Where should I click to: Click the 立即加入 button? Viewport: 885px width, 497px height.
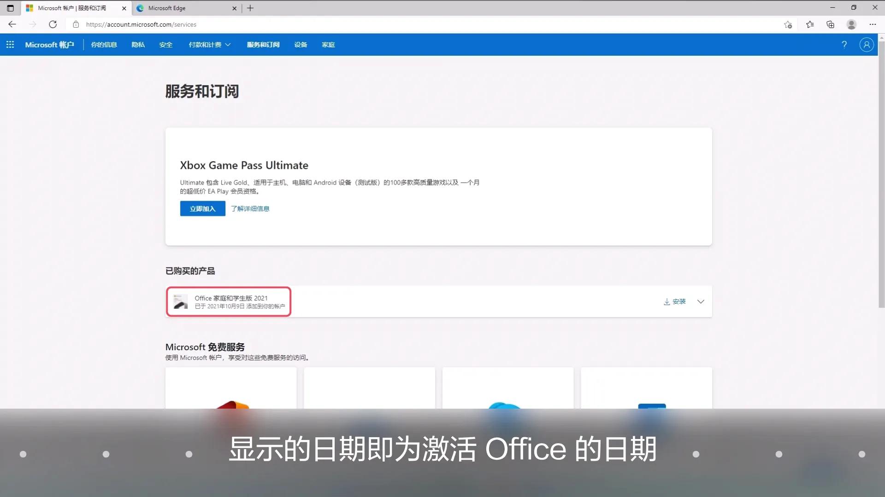[x=202, y=208]
